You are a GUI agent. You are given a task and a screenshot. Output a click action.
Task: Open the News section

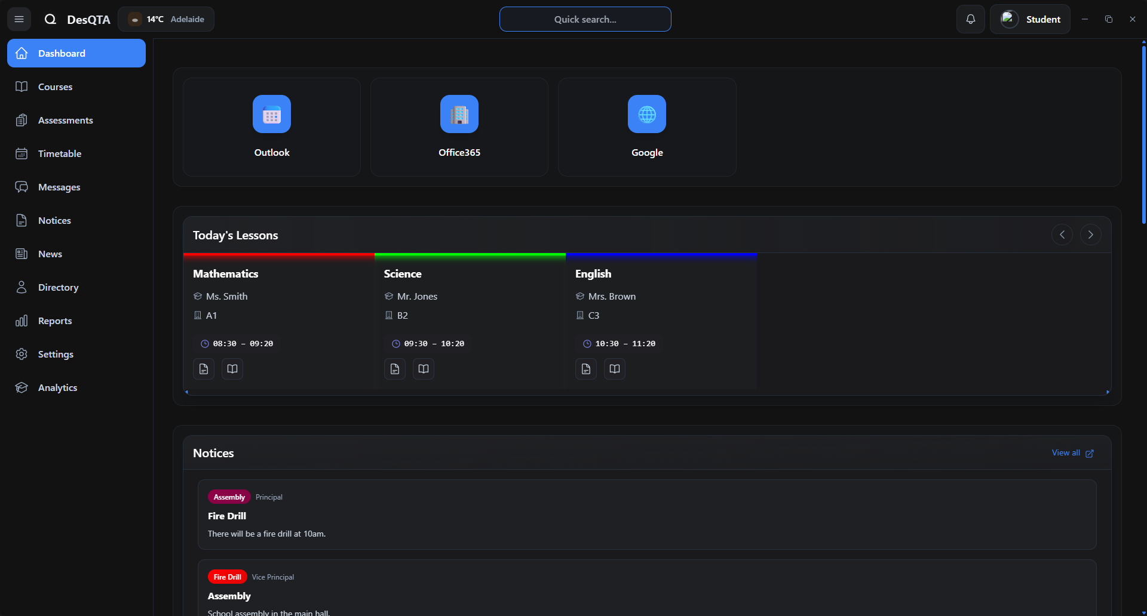[x=50, y=254]
